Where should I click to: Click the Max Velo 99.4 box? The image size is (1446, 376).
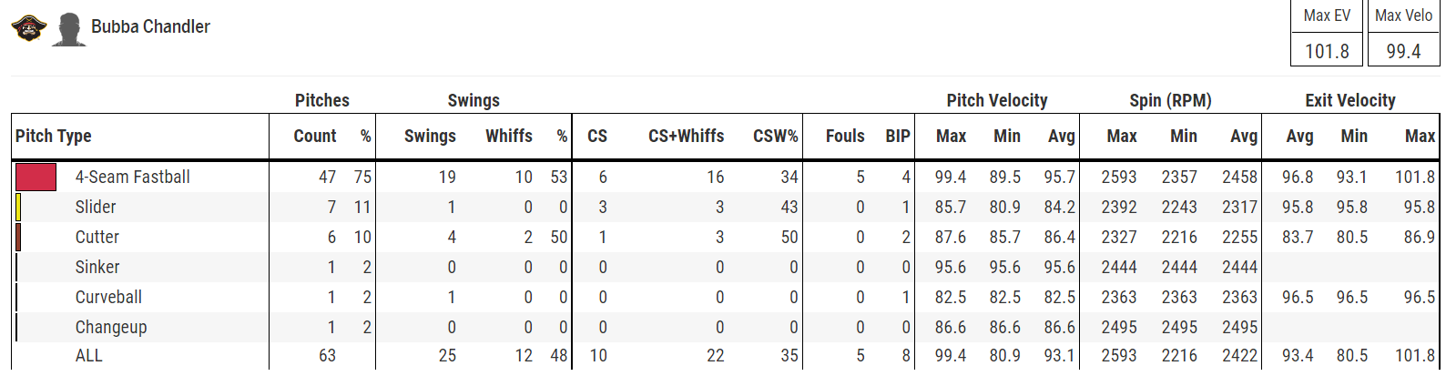[x=1403, y=34]
